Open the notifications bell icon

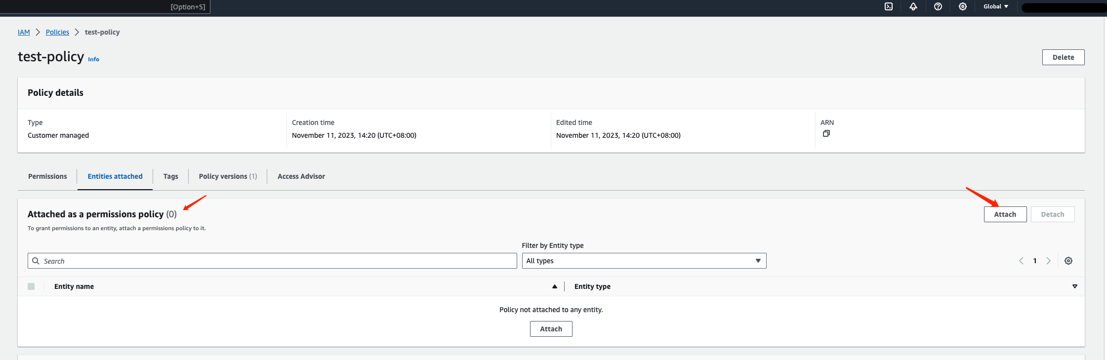913,6
